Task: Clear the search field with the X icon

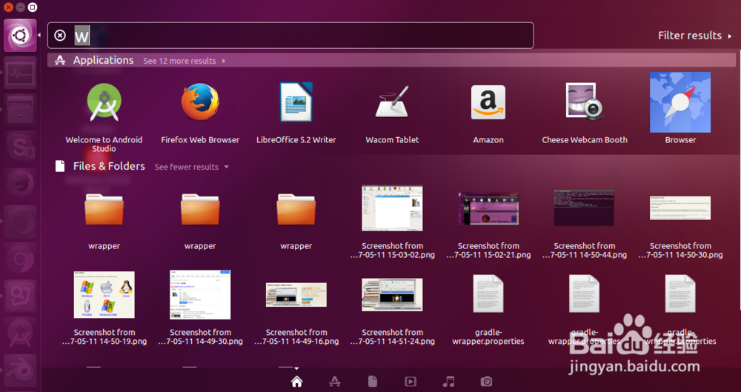Action: coord(60,36)
